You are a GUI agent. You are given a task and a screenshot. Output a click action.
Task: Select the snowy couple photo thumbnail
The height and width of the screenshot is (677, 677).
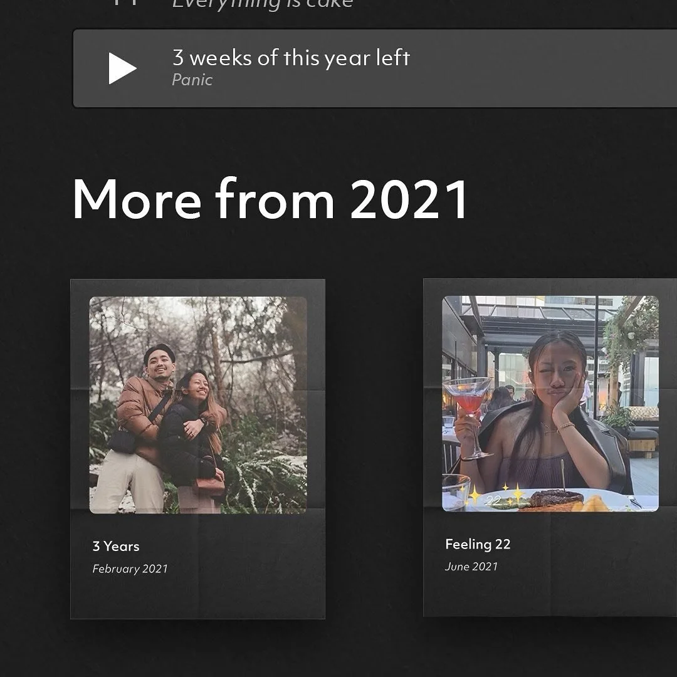pyautogui.click(x=198, y=407)
